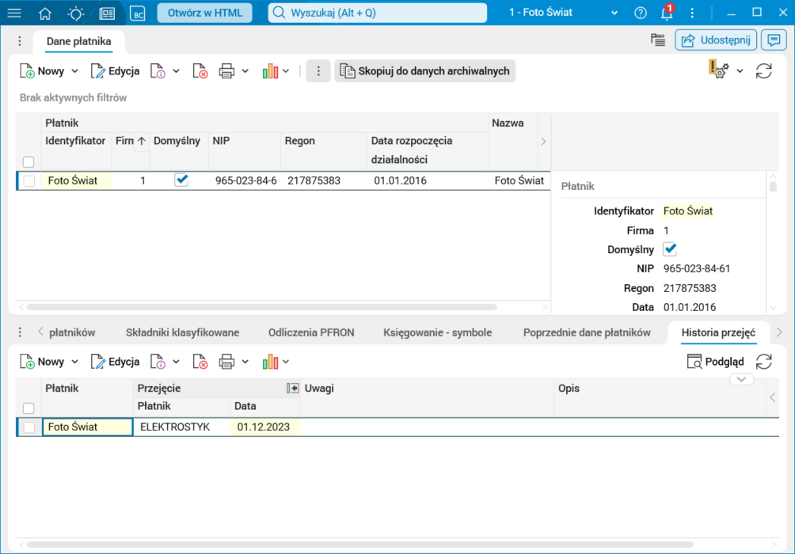Screen dimensions: 795x554
Task: Open the top bar three-dot options menu
Action: click(692, 13)
